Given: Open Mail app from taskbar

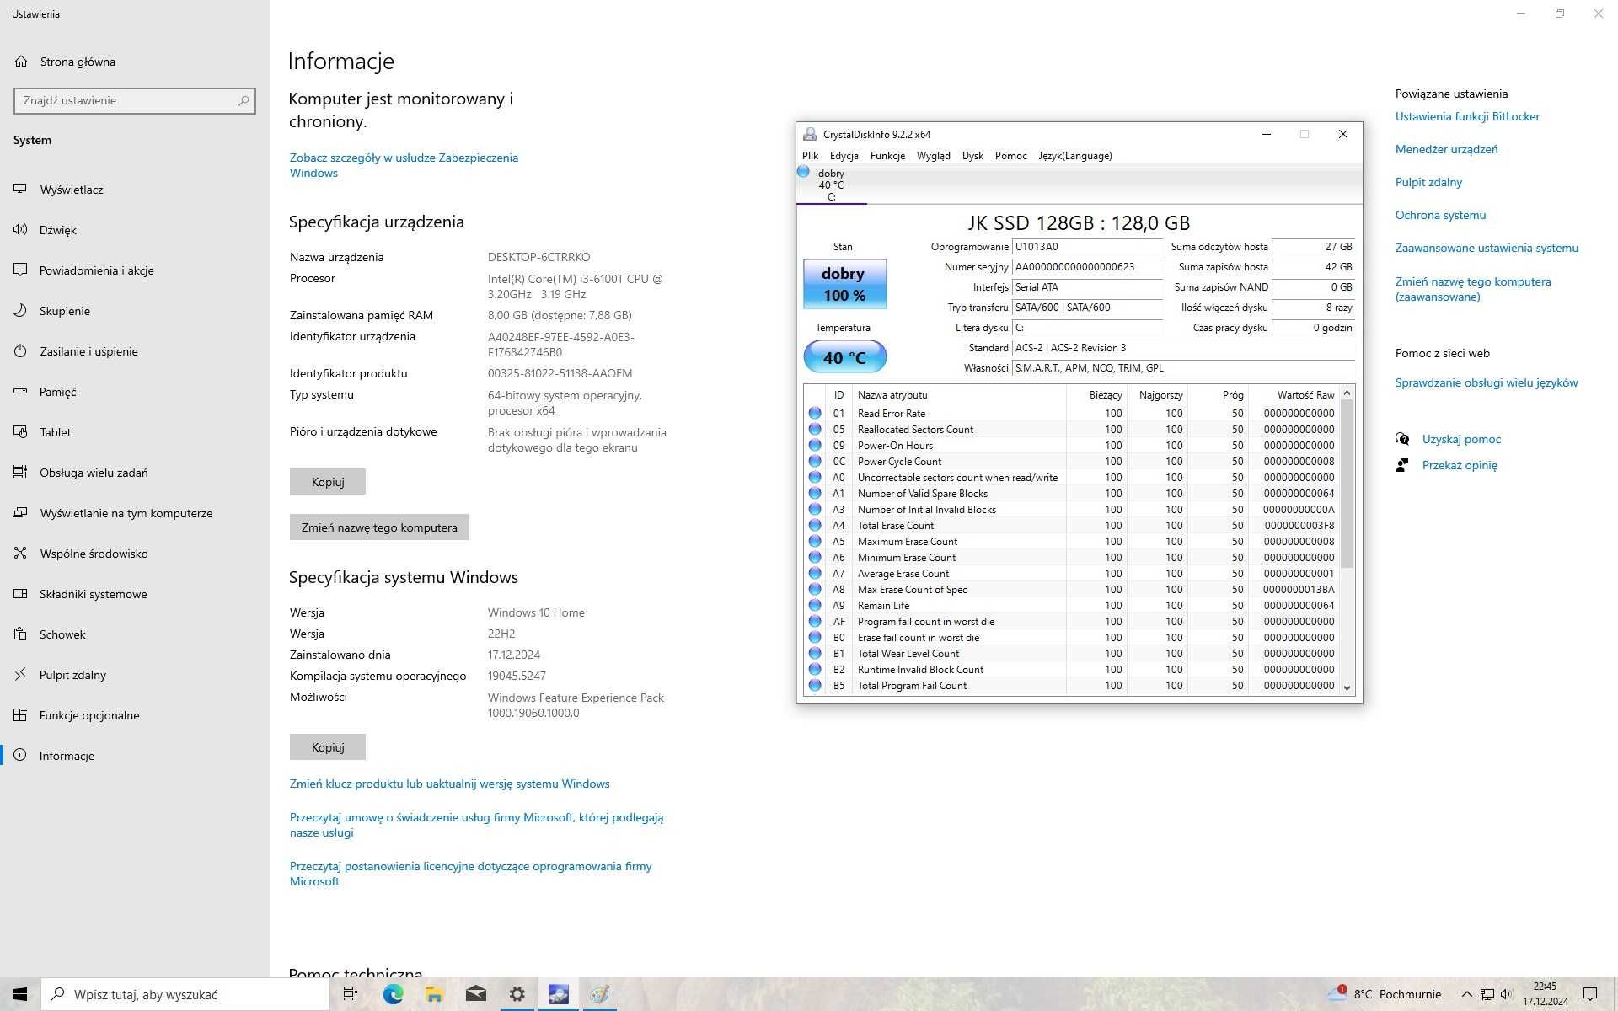Looking at the screenshot, I should tap(475, 994).
